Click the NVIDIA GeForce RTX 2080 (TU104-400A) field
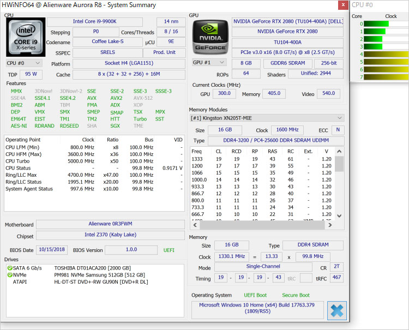This screenshot has height=330, width=409. (288, 21)
